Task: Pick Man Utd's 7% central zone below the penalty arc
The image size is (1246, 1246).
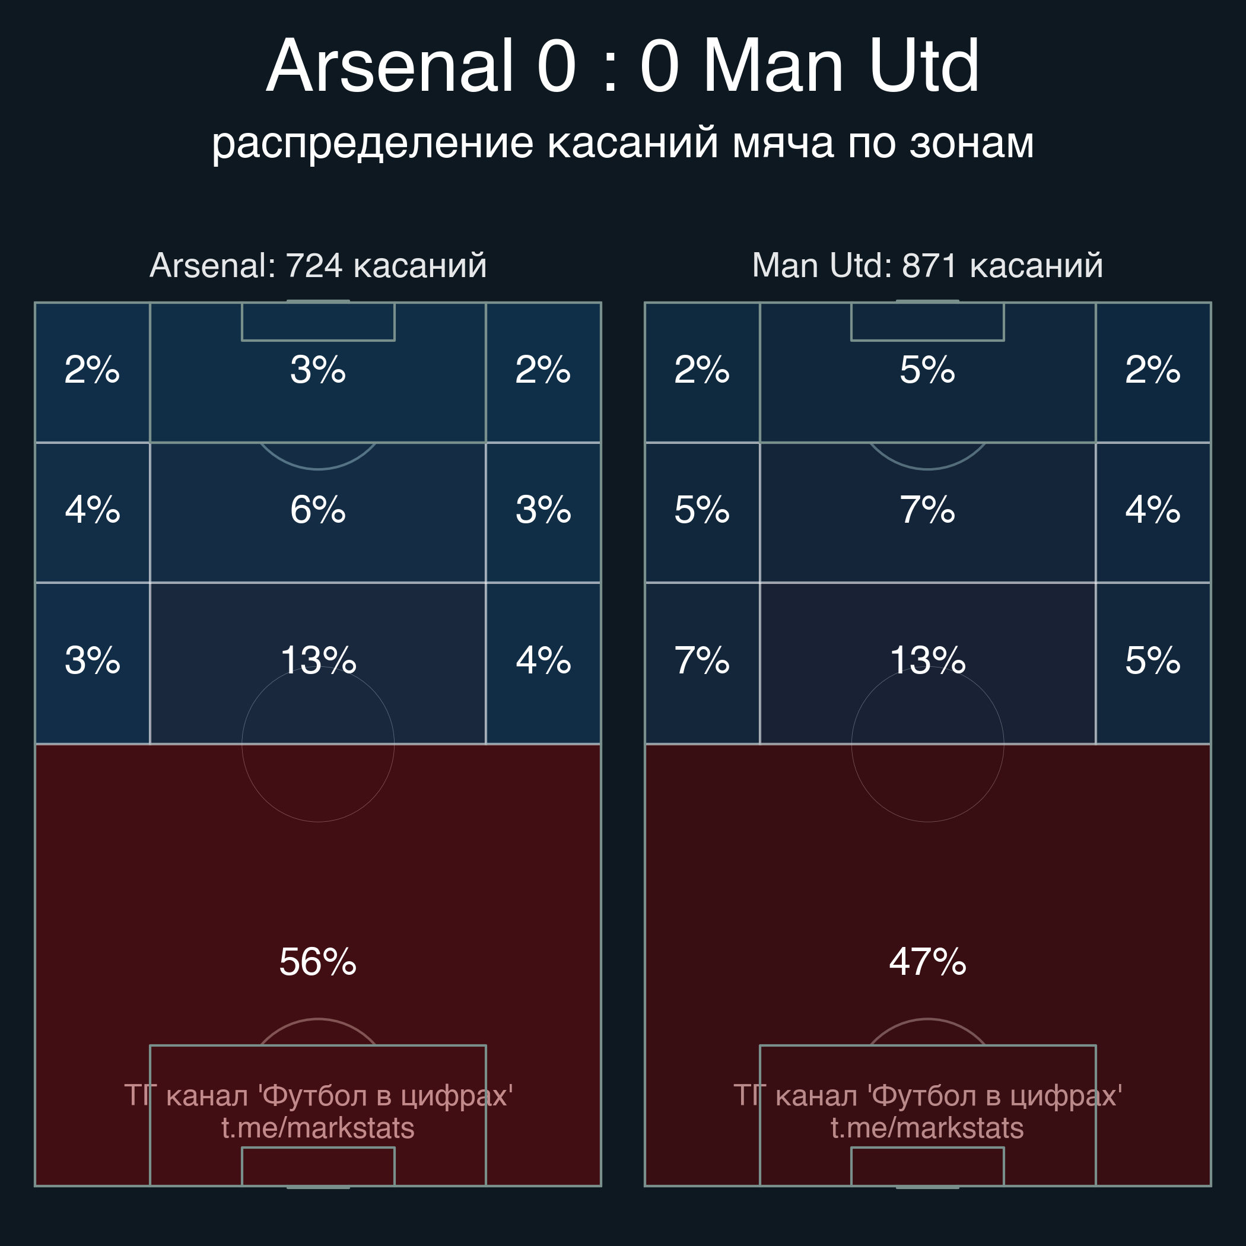Action: (927, 510)
